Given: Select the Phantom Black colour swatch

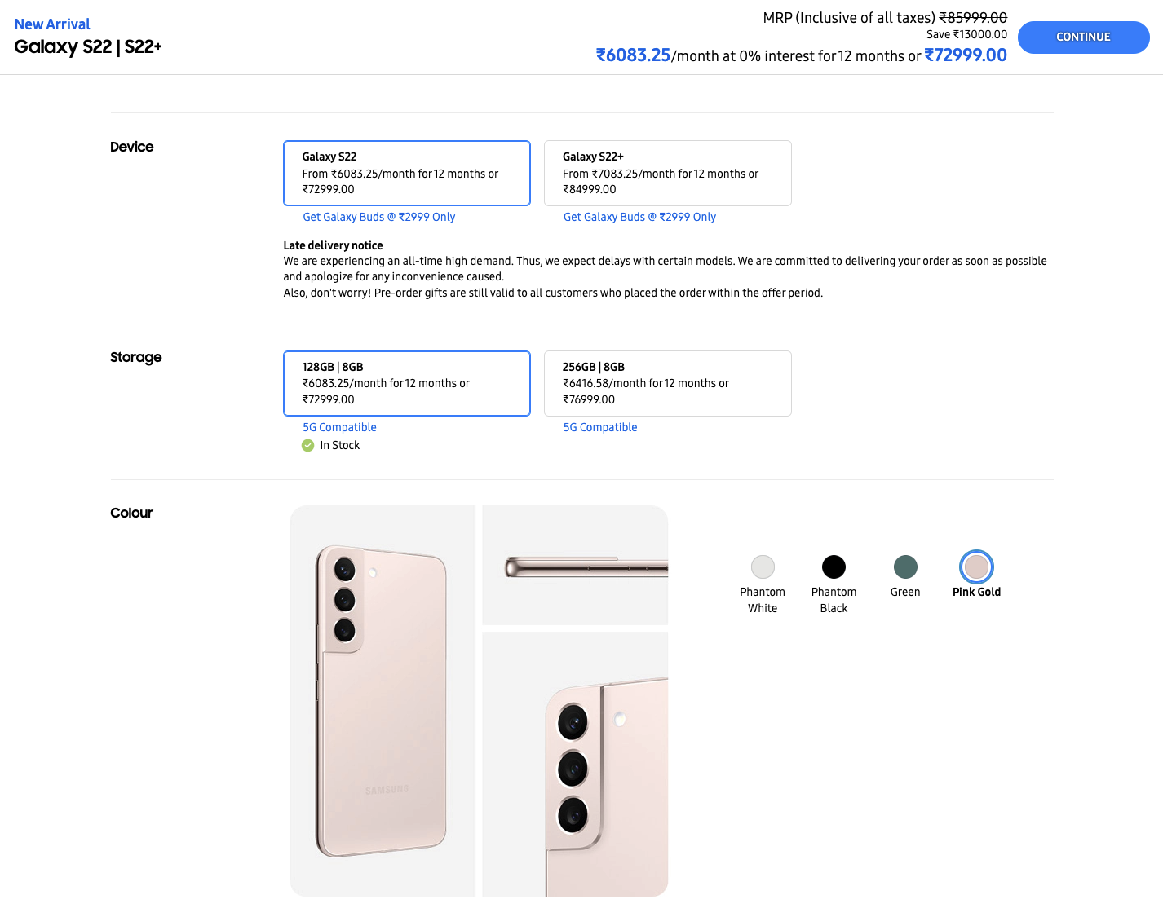Looking at the screenshot, I should click(834, 567).
